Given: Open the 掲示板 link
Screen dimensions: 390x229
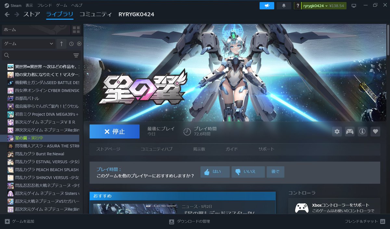Looking at the screenshot, I should pos(199,149).
